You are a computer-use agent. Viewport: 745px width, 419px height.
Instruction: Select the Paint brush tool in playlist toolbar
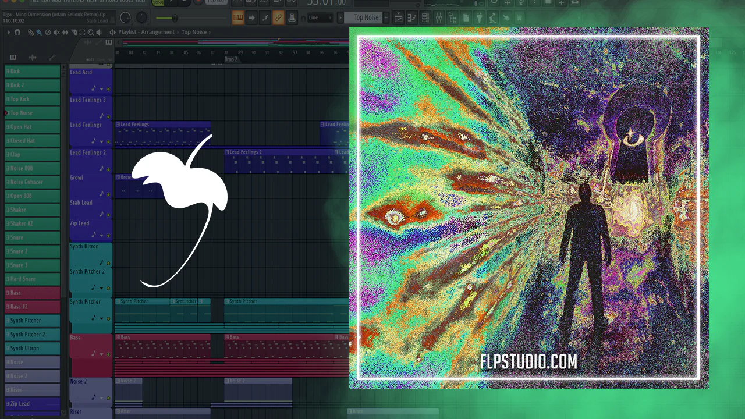pos(38,33)
